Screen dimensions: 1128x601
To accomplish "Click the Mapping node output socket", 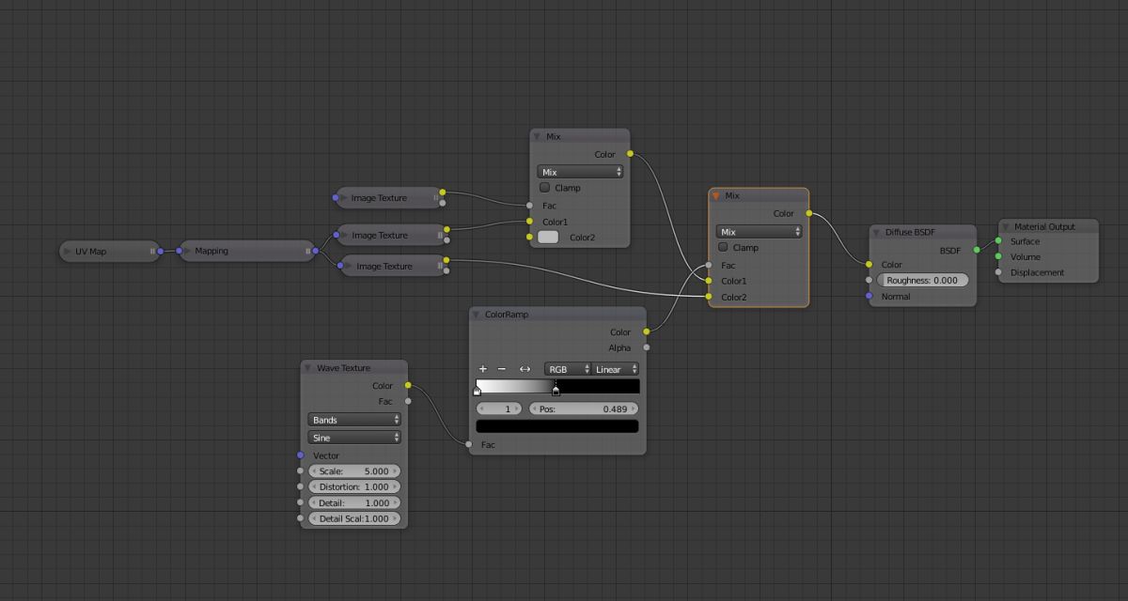I will click(316, 251).
